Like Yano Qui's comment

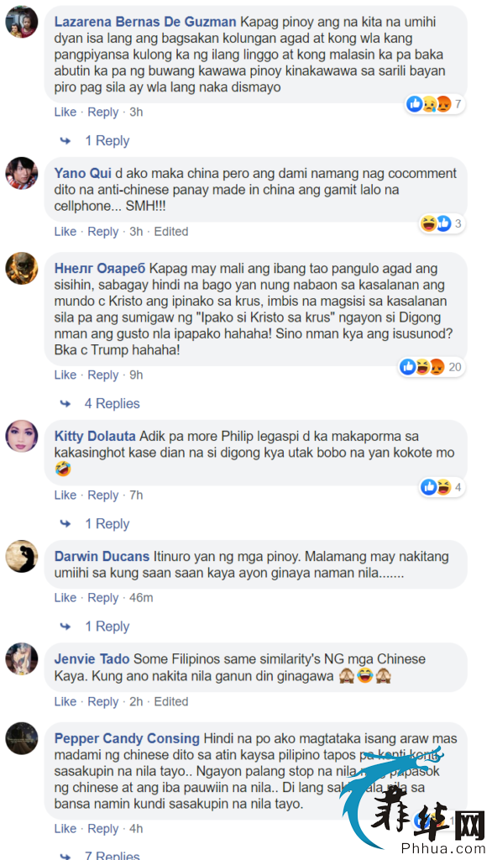(65, 232)
